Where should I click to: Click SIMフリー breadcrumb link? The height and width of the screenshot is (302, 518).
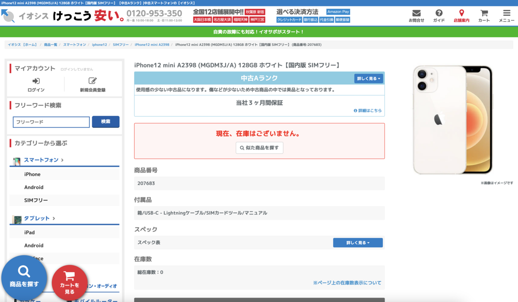(121, 45)
